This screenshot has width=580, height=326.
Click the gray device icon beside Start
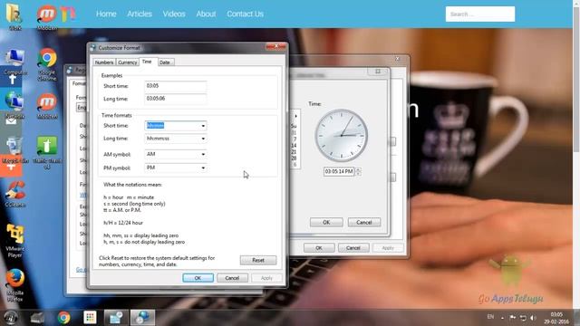pyautogui.click(x=37, y=318)
